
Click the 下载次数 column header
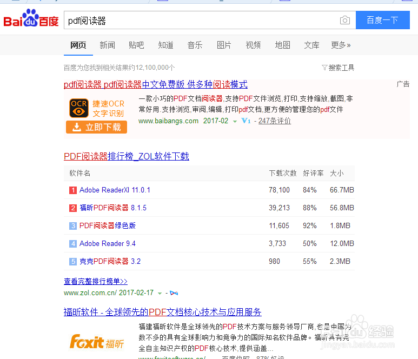point(283,173)
